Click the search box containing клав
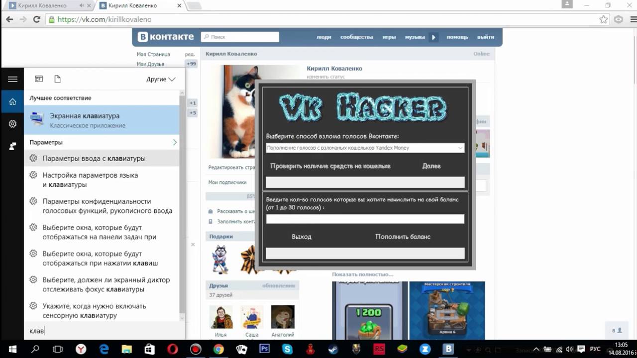 105,331
